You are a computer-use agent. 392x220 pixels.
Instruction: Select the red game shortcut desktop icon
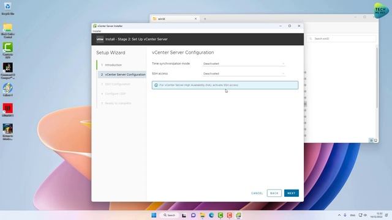tap(8, 110)
